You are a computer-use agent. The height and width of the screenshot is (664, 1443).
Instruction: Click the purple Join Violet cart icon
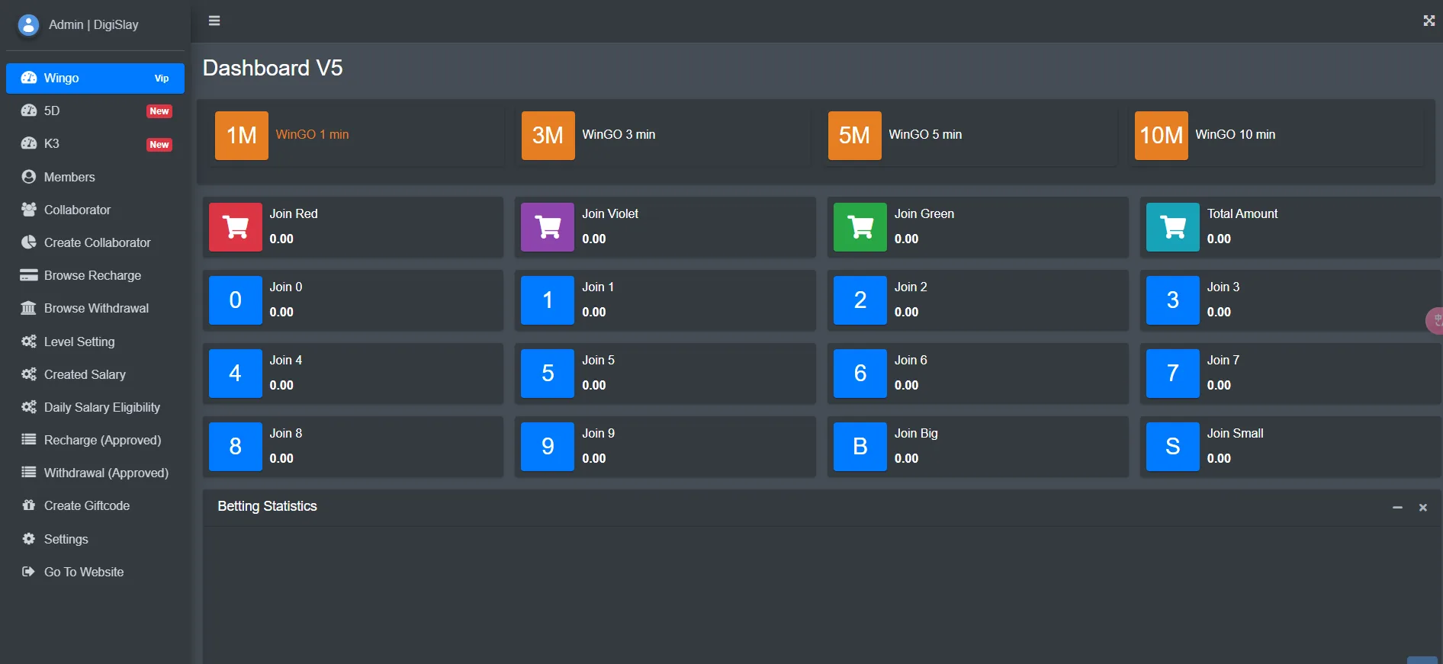click(548, 227)
